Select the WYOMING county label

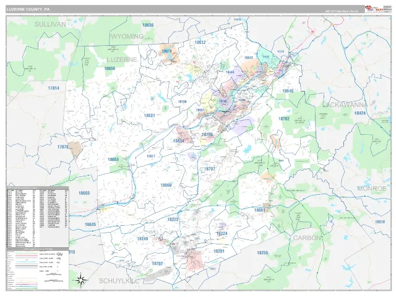[x=127, y=37]
